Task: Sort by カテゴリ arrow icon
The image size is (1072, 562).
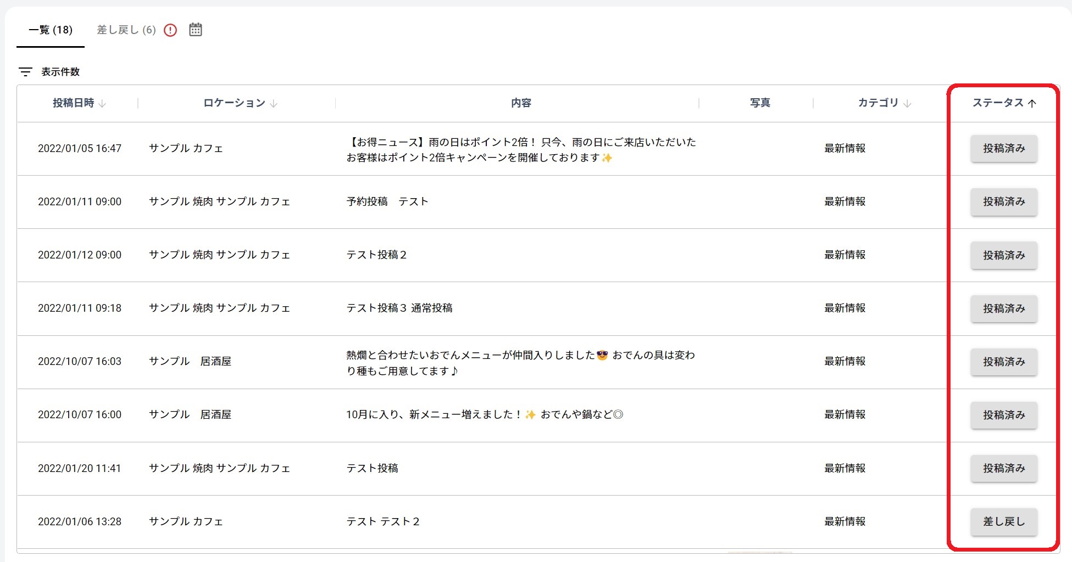Action: pos(907,104)
